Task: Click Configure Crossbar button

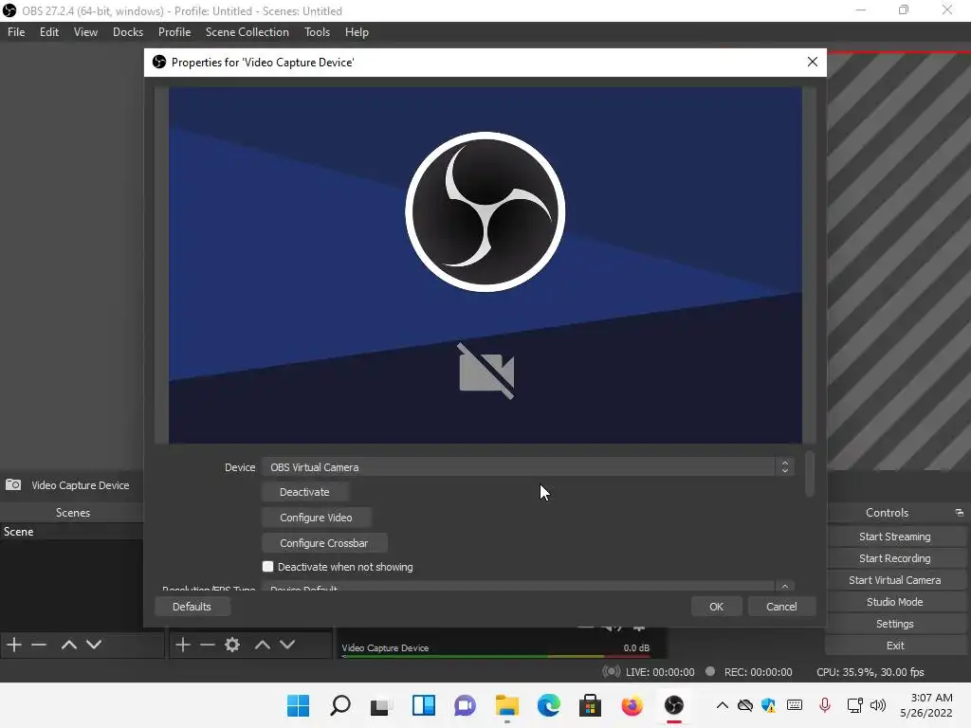Action: [324, 543]
